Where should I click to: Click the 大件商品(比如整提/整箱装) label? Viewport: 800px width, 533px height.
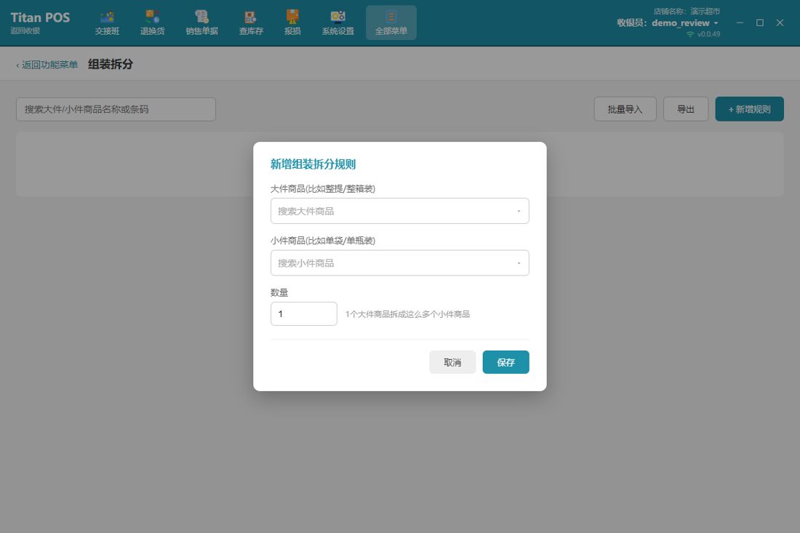323,189
